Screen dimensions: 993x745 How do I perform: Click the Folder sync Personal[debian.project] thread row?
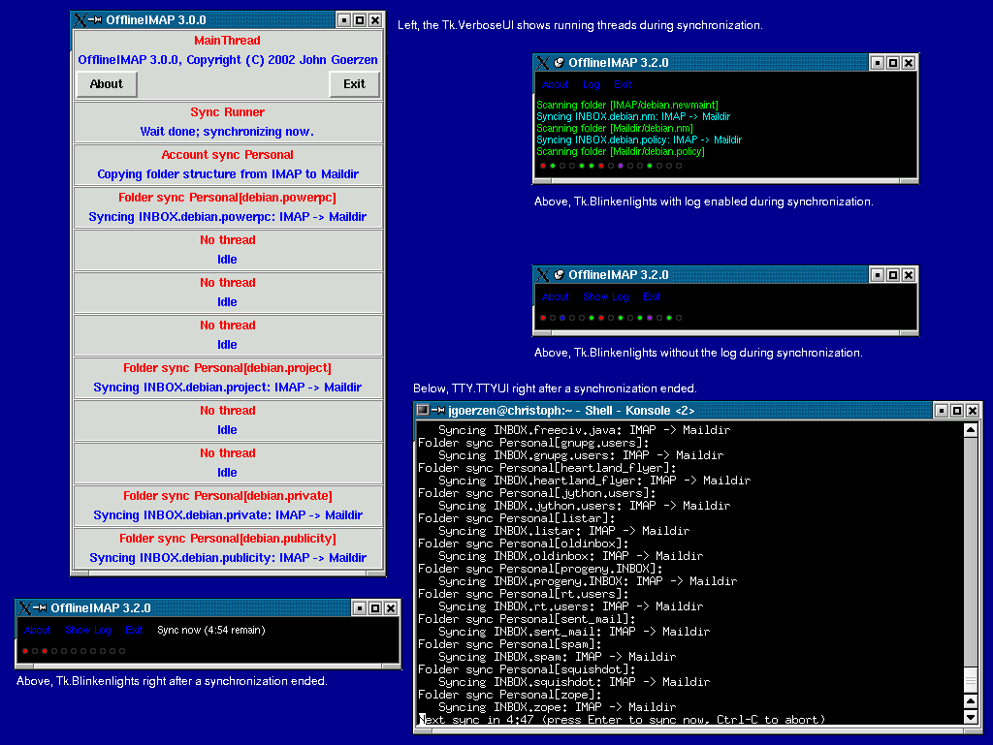(227, 378)
